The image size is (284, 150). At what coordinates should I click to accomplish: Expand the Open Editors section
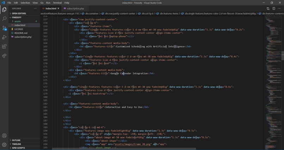[x=24, y=13]
